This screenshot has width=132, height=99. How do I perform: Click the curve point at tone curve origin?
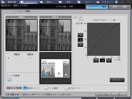tap(87, 56)
